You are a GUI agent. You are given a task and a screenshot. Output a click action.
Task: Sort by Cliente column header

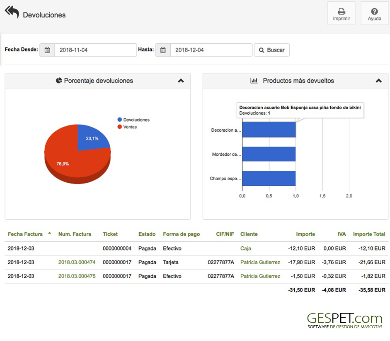point(249,234)
